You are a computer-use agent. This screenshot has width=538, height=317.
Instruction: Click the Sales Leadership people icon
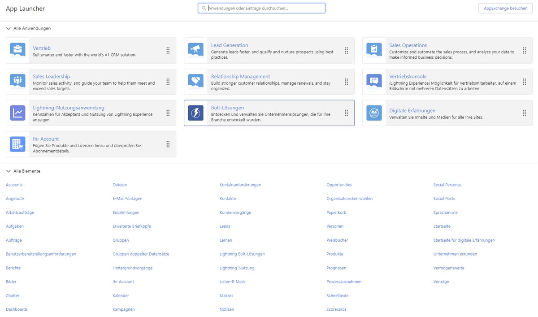(17, 82)
